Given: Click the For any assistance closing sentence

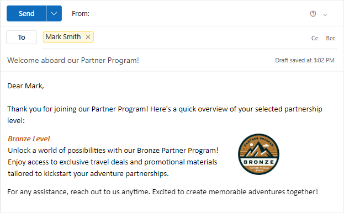Looking at the screenshot, I should coord(162,191).
